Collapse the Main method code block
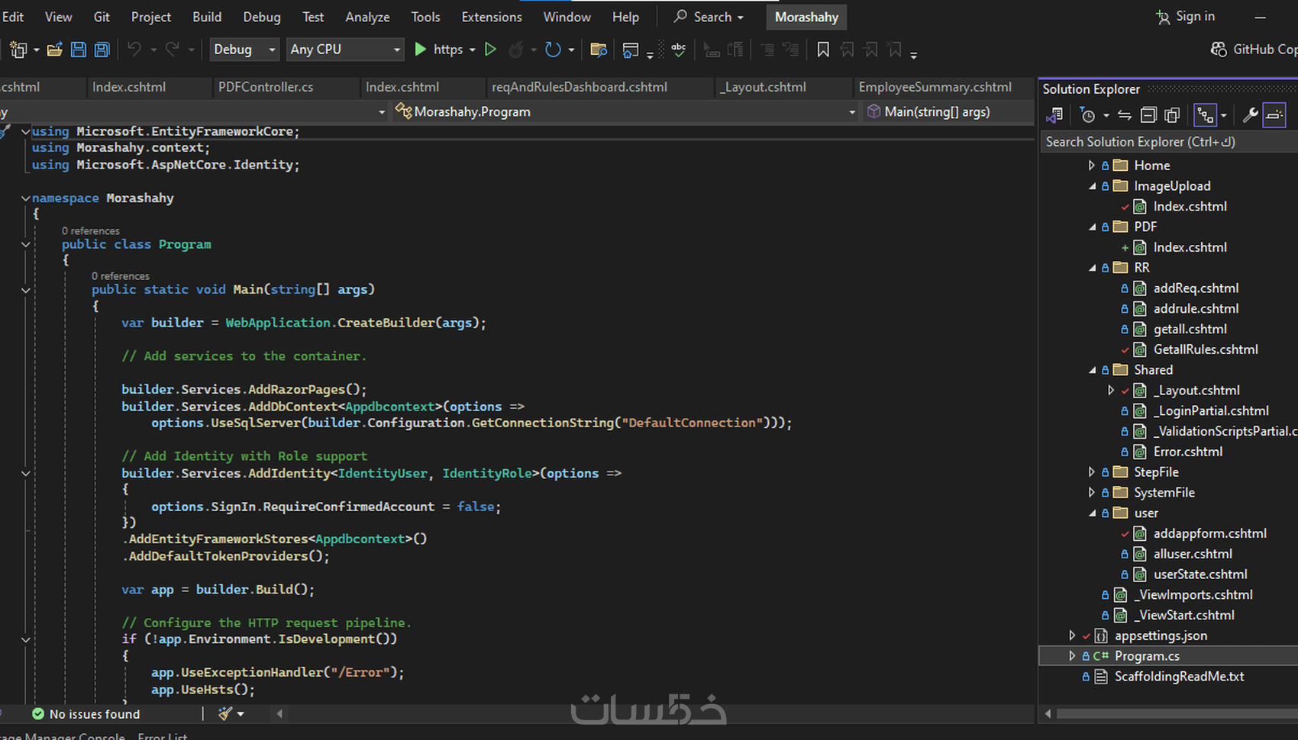 coord(25,290)
